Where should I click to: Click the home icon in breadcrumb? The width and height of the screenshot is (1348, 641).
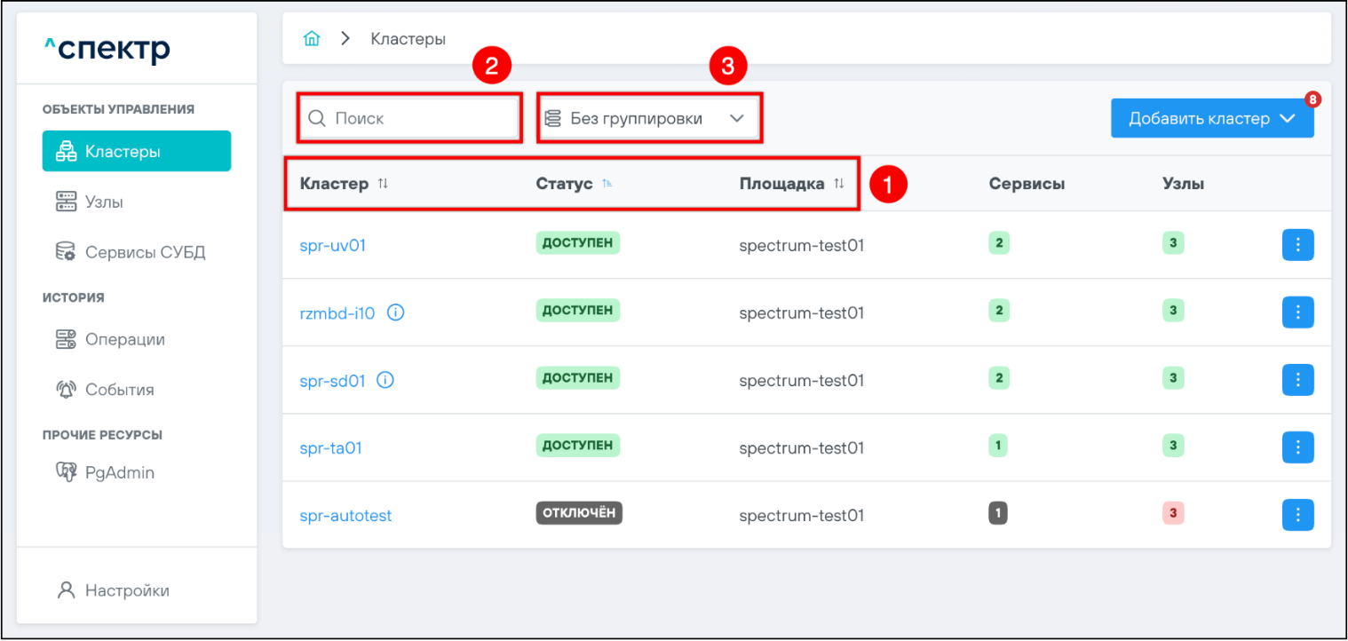[311, 39]
